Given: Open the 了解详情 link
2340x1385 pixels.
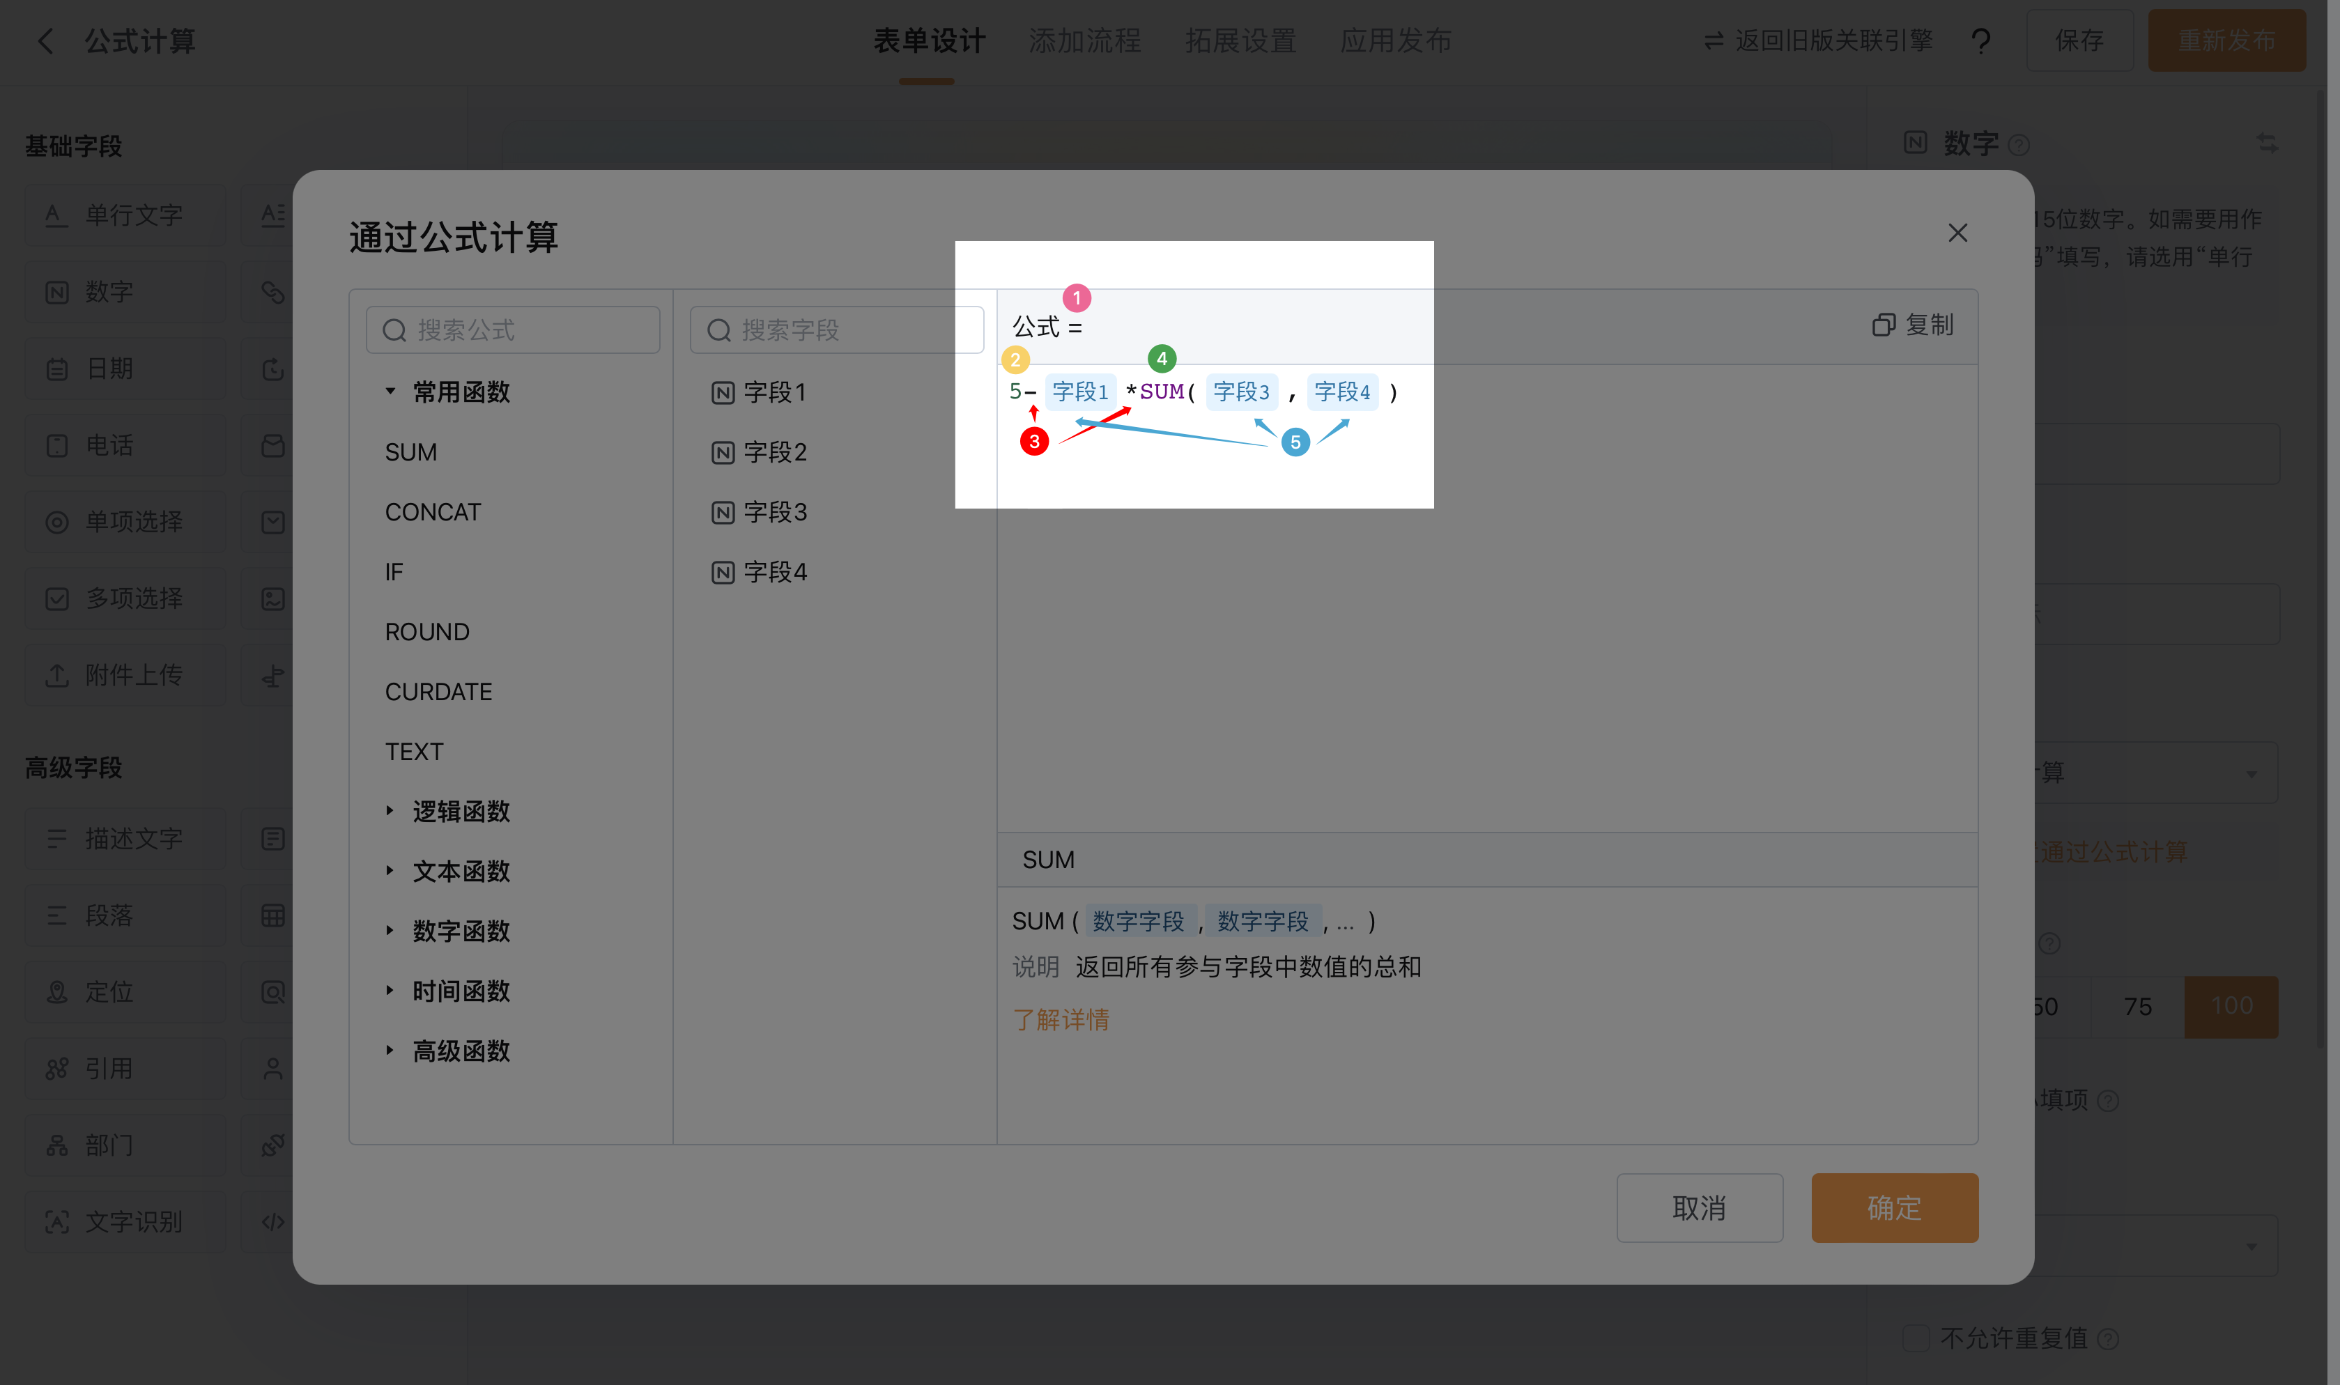Looking at the screenshot, I should tap(1061, 1019).
